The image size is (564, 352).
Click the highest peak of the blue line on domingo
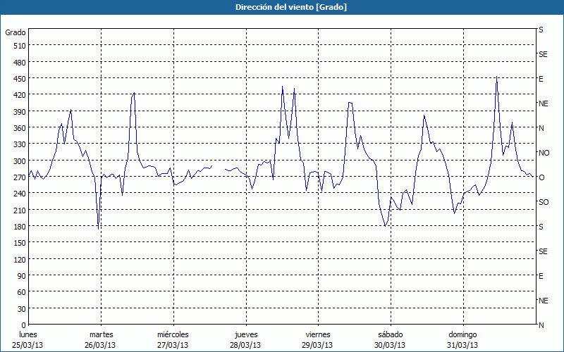(496, 77)
